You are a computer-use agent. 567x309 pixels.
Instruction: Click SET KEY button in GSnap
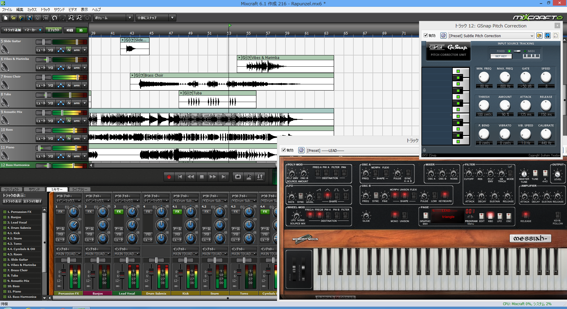[x=501, y=56]
